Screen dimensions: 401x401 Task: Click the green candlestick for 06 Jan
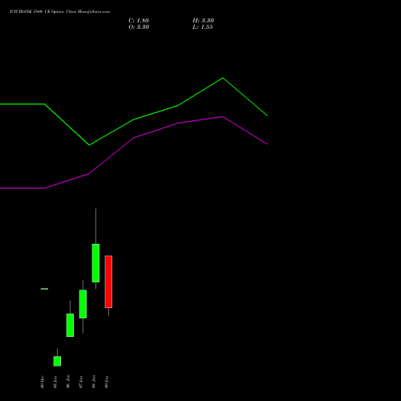click(70, 325)
